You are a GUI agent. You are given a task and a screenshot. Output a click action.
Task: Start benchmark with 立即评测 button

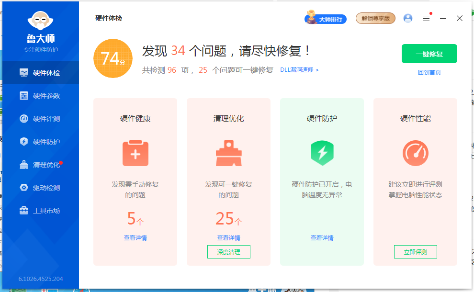415,252
